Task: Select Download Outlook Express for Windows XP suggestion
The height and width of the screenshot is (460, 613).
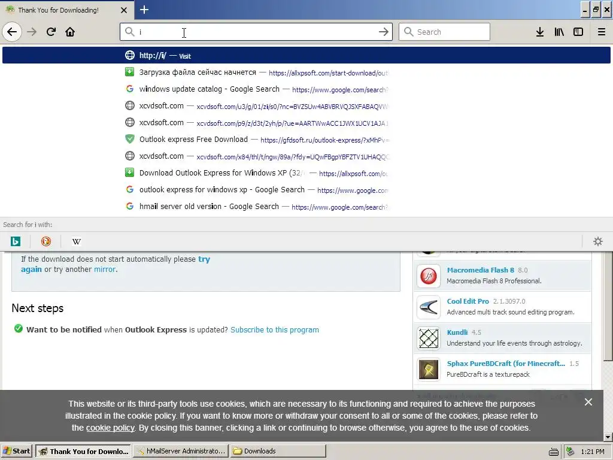Action: click(x=306, y=173)
